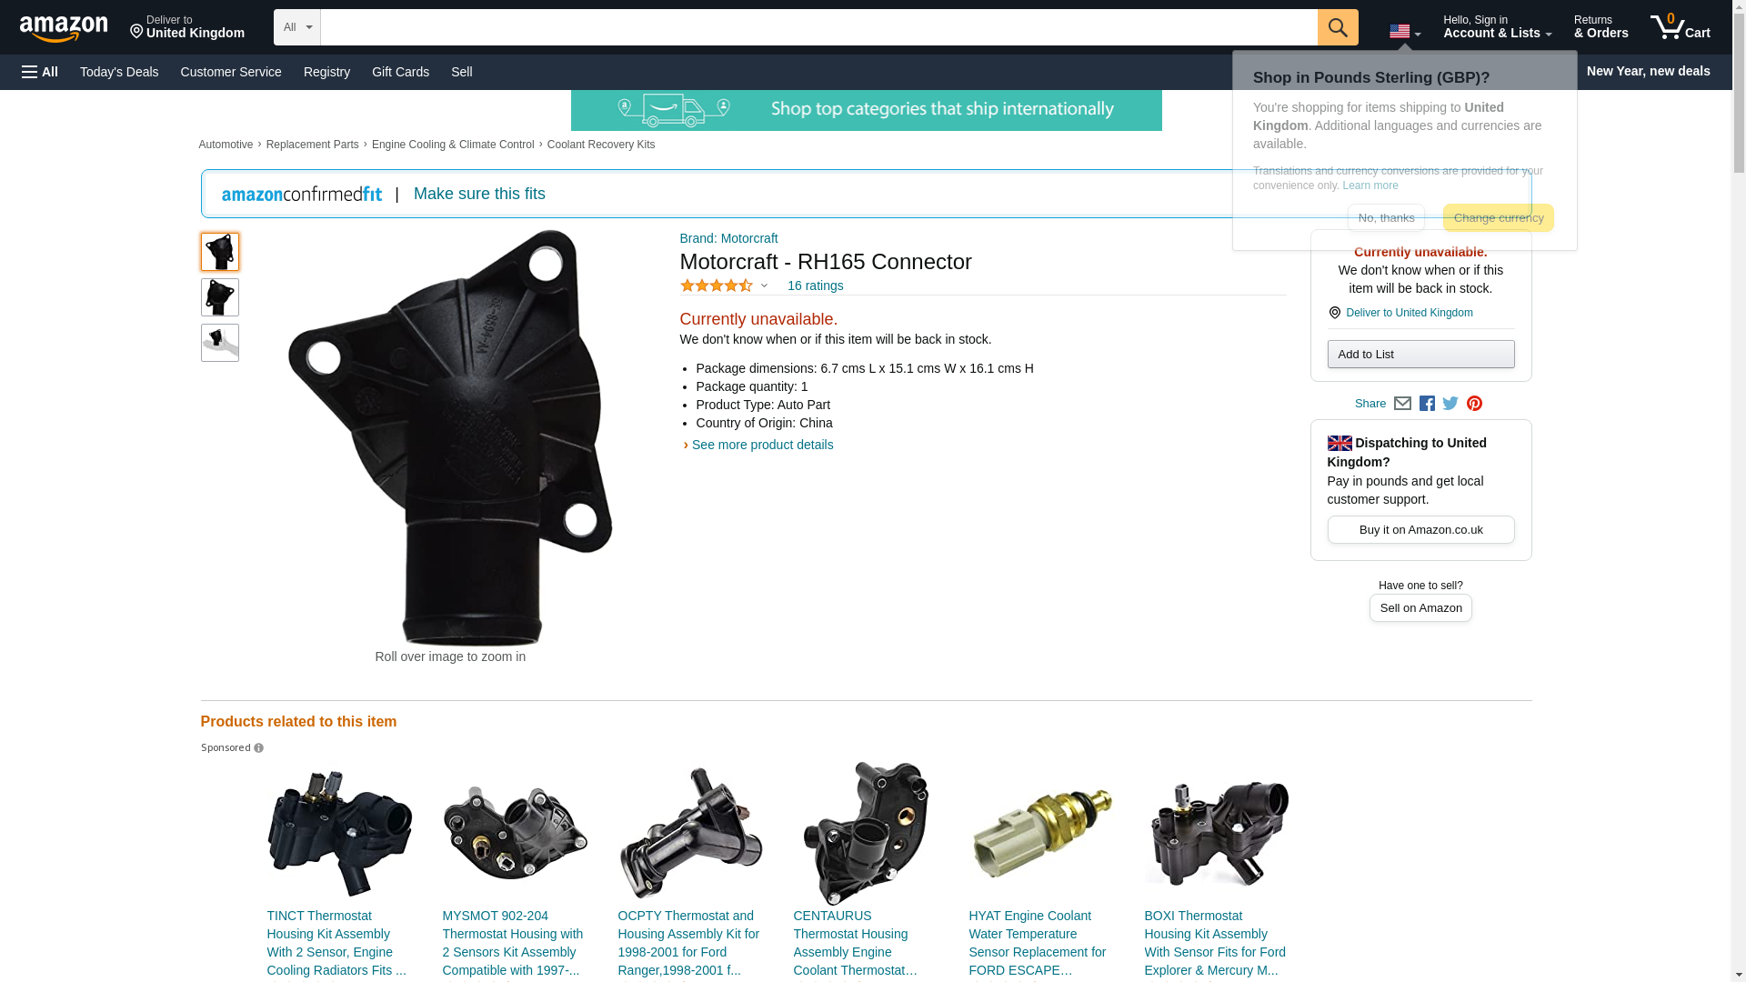Click the sponsored info icon
Viewport: 1746px width, 982px height.
tap(258, 748)
